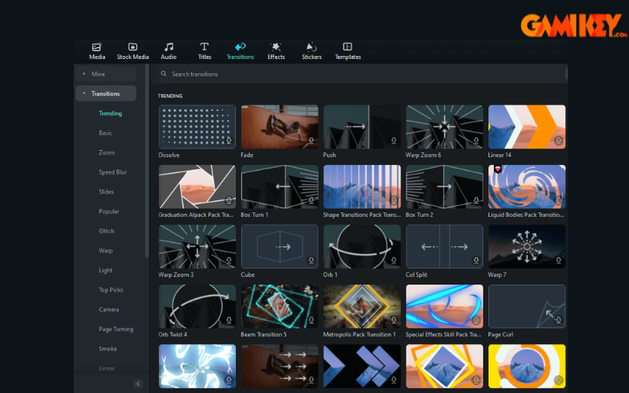Select the Speed Blur category
This screenshot has width=629, height=393.
tap(112, 172)
